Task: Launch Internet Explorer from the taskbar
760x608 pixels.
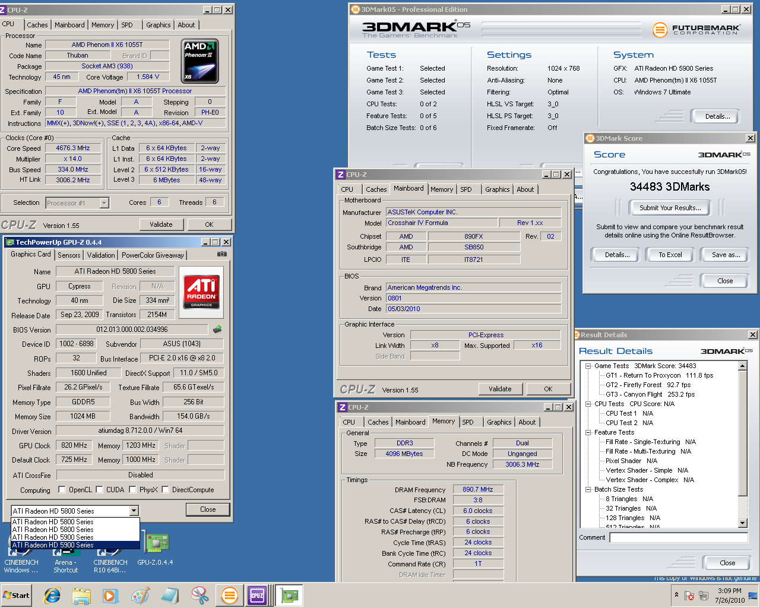Action: pos(52,596)
